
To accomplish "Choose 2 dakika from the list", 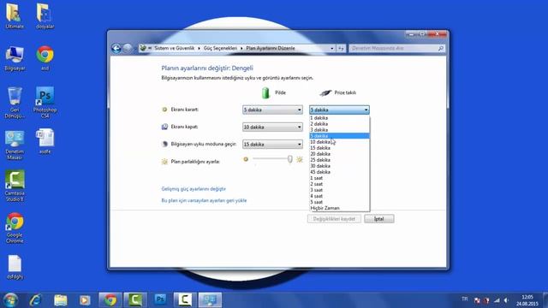I will tap(339, 124).
